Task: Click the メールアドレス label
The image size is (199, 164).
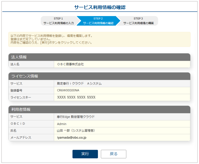Action: pyautogui.click(x=21, y=138)
